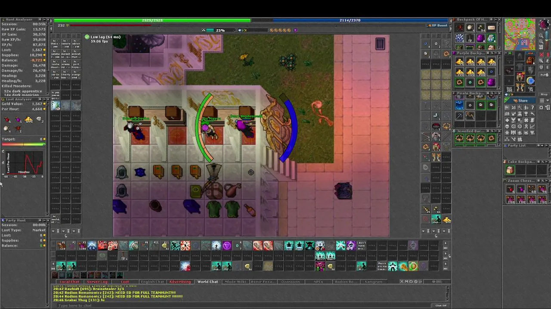
Task: Collapse the Loot Analyser panel
Action: coord(44,99)
